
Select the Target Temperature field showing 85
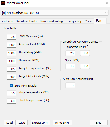(11, 69)
